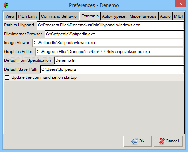Viewport: 188px width, 152px height.
Task: Click the Denemo app icon in title bar
Action: pos(6,5)
